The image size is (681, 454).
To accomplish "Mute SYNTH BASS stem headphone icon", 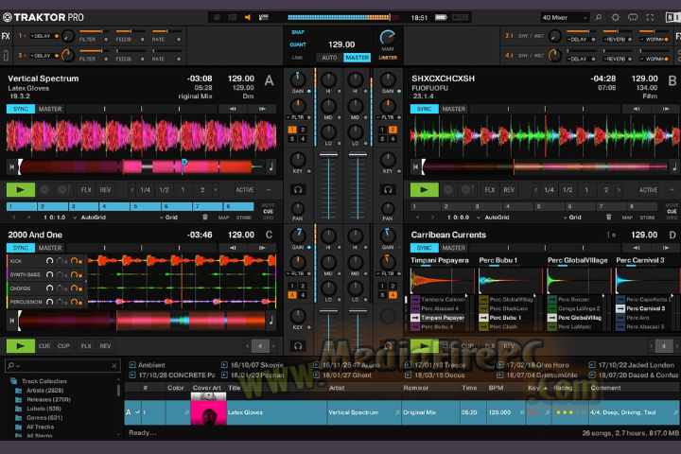I will point(49,274).
